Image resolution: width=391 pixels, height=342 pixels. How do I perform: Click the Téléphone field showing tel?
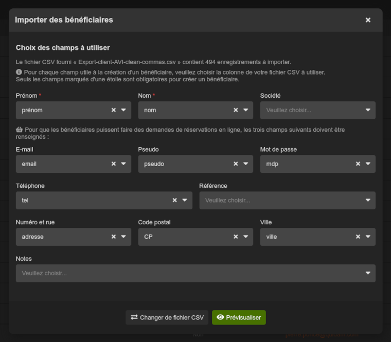click(x=93, y=201)
